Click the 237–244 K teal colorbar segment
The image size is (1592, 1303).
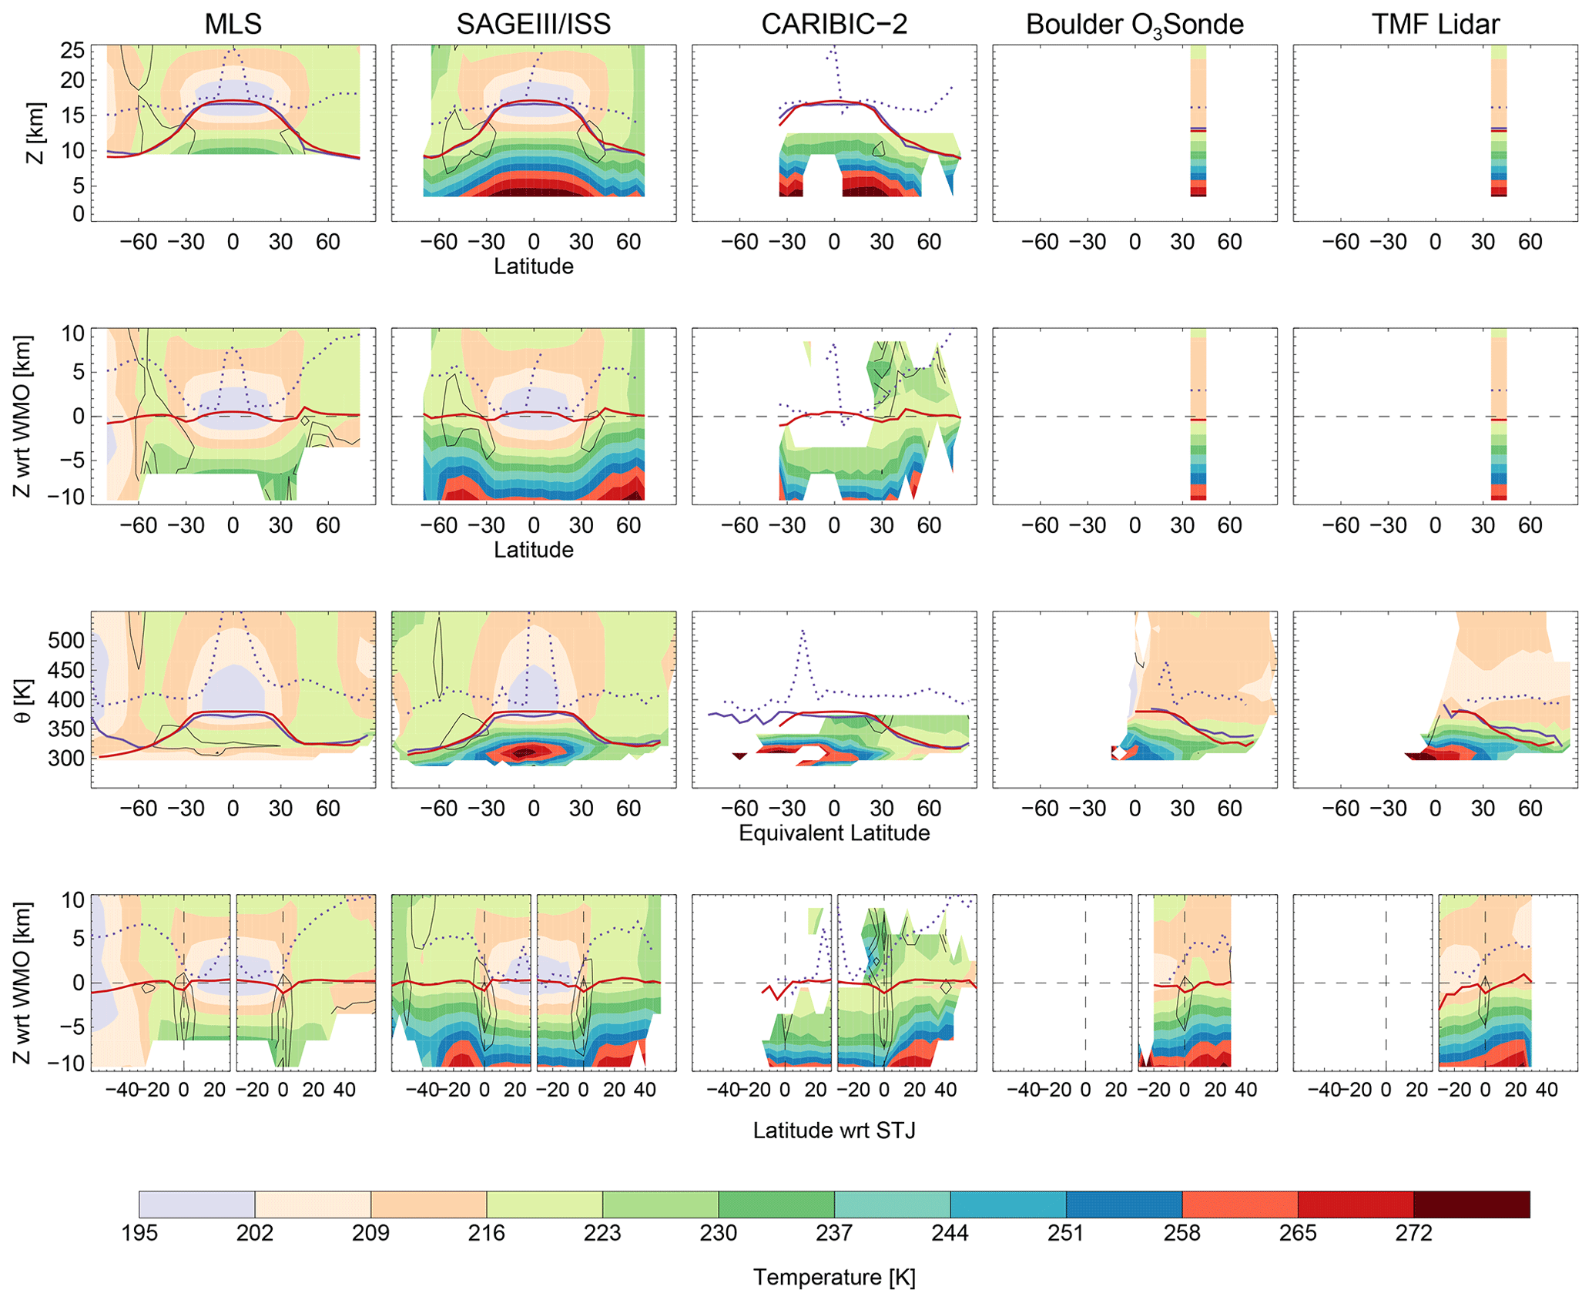click(892, 1204)
